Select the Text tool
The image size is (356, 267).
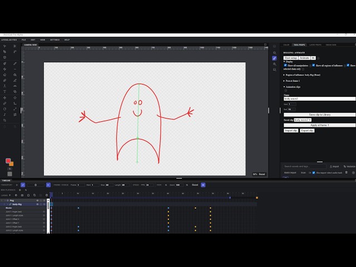click(x=4, y=91)
